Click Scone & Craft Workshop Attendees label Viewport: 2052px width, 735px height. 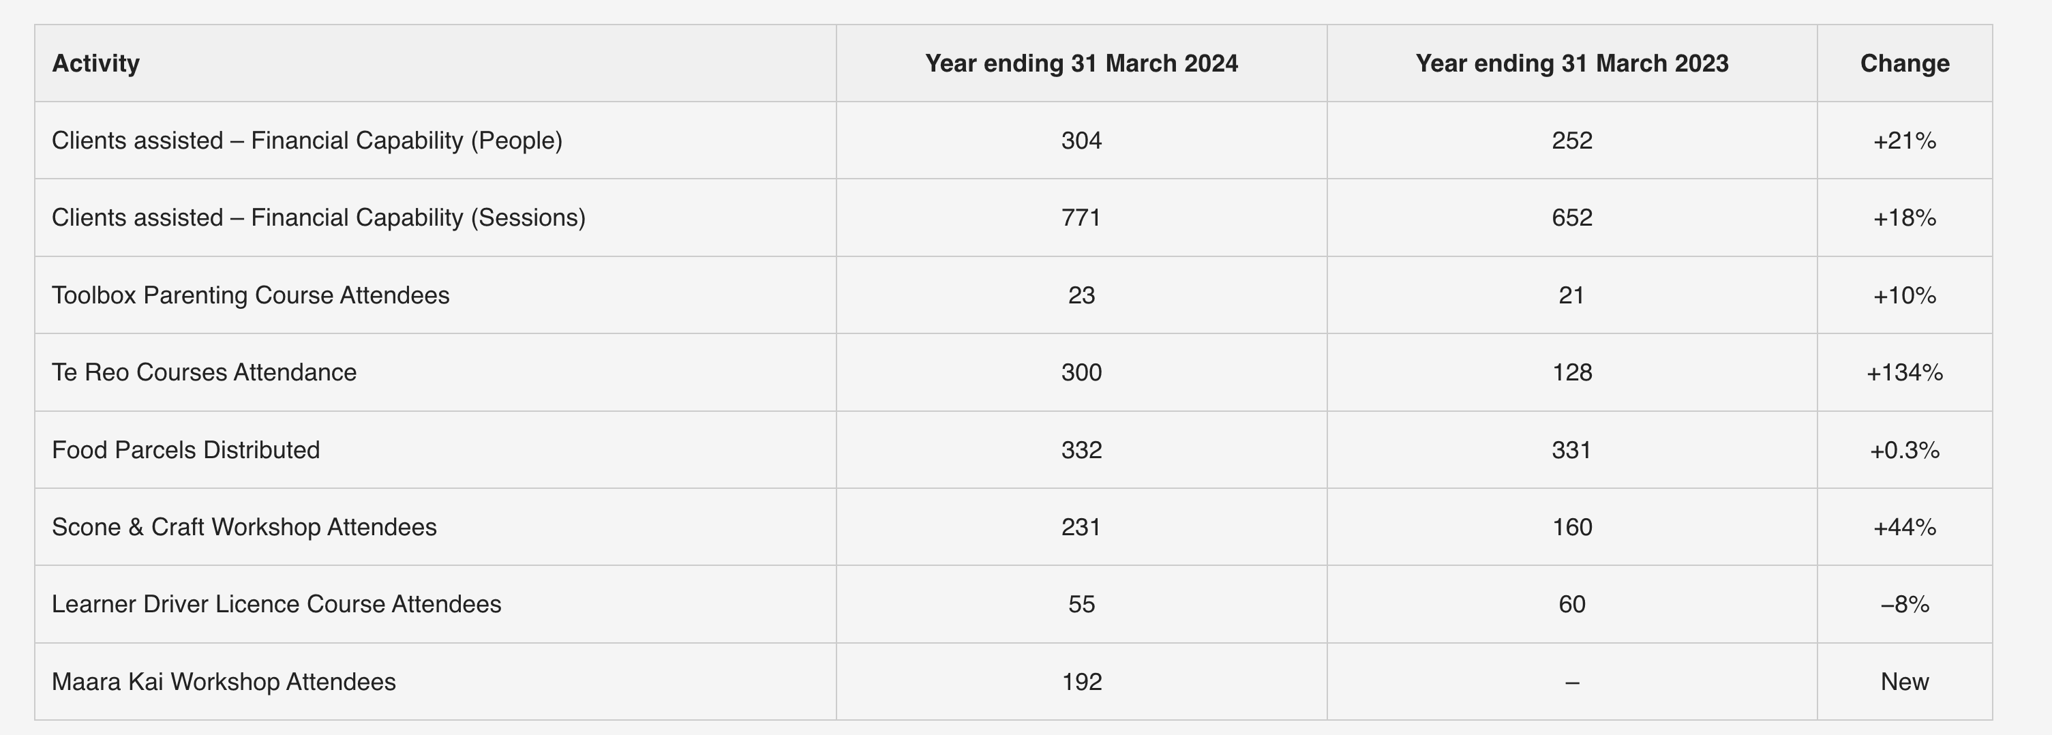tap(244, 527)
